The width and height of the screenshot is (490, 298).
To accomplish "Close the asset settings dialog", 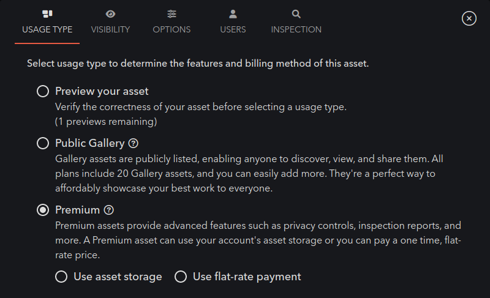I will click(x=469, y=18).
